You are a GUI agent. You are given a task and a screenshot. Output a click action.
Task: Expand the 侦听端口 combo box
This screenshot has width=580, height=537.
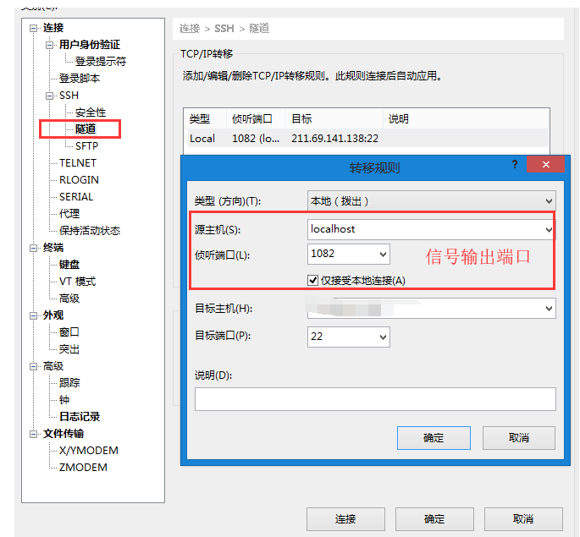pos(383,254)
